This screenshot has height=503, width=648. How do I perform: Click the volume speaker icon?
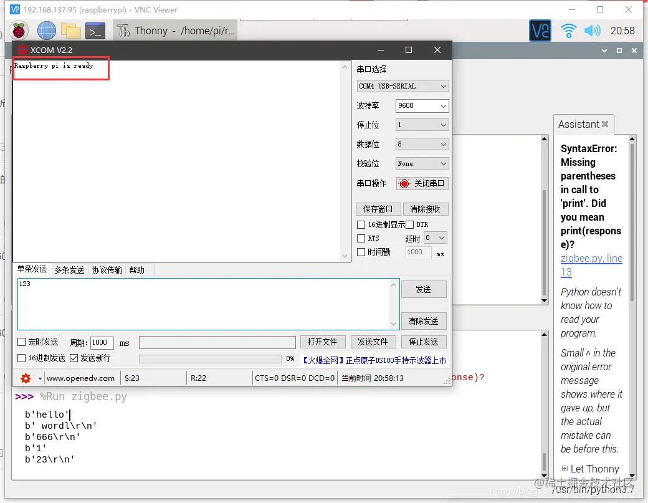tap(592, 31)
